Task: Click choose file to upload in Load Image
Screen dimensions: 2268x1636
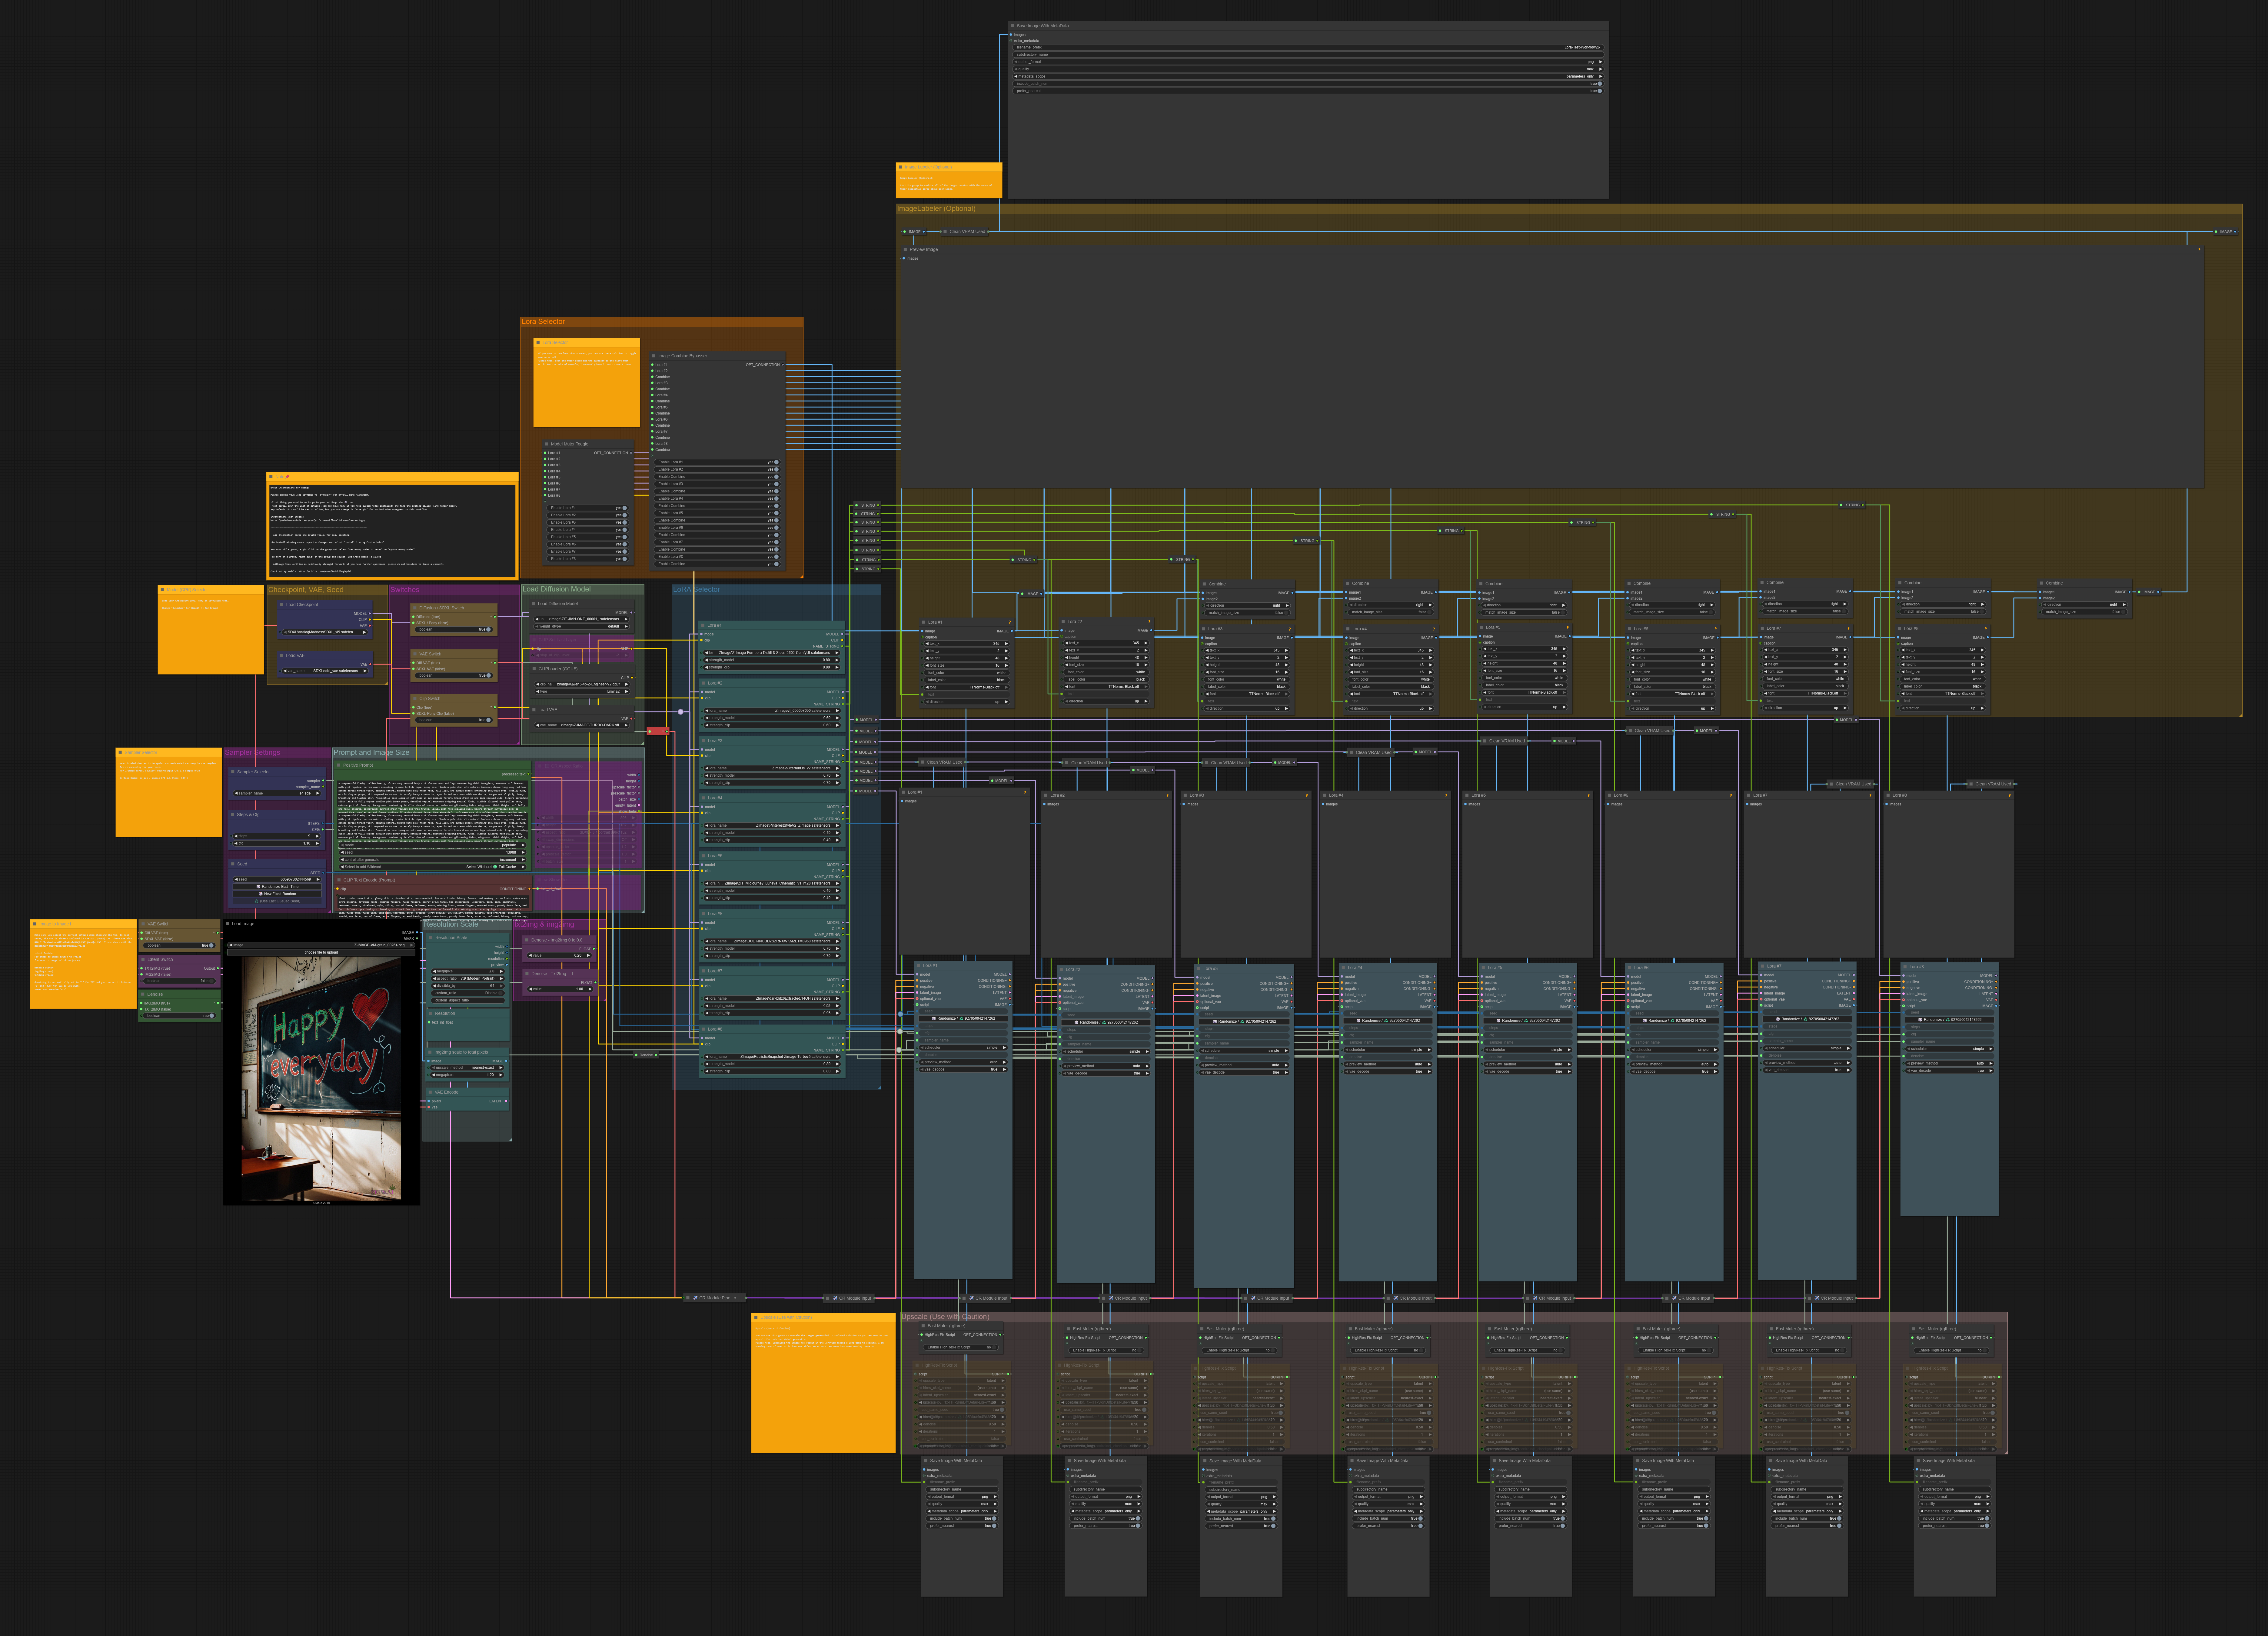Action: pos(321,952)
